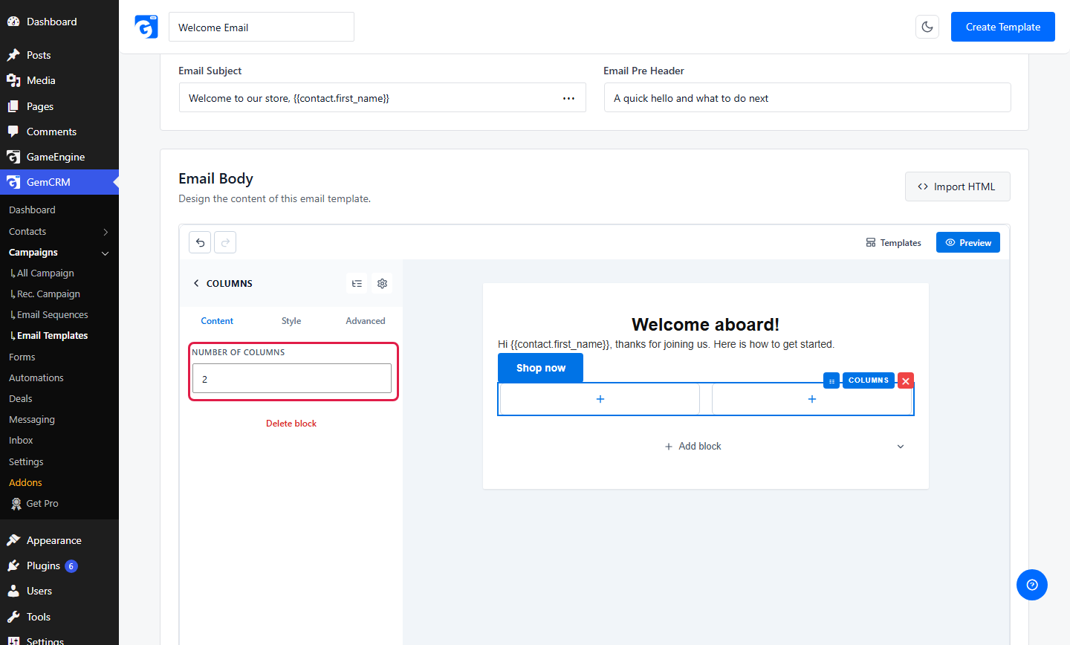1070x645 pixels.
Task: Click the blue drag handle beside Columns label
Action: click(x=831, y=380)
